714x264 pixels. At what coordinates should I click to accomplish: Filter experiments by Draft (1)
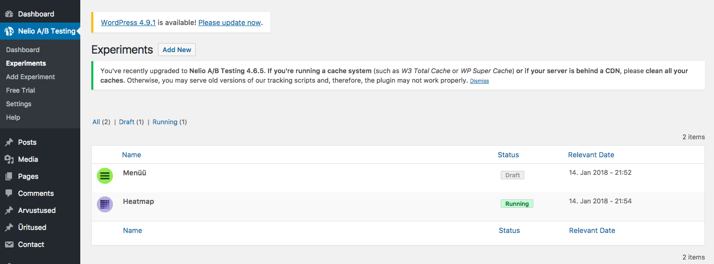pos(131,122)
